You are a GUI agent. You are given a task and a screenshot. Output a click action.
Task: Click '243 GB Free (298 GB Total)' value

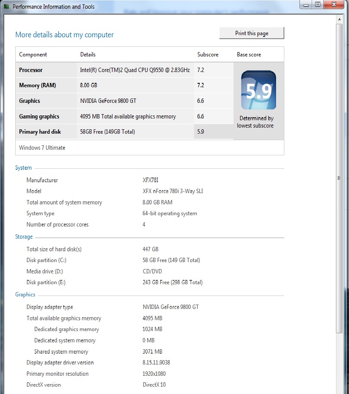point(172,282)
